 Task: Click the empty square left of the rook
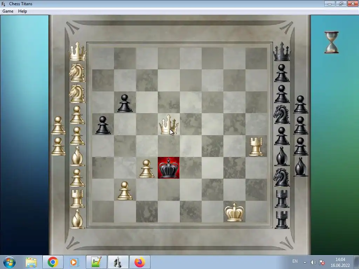235,146
